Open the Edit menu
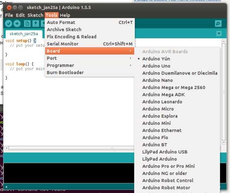230x193 pixels. [20, 15]
